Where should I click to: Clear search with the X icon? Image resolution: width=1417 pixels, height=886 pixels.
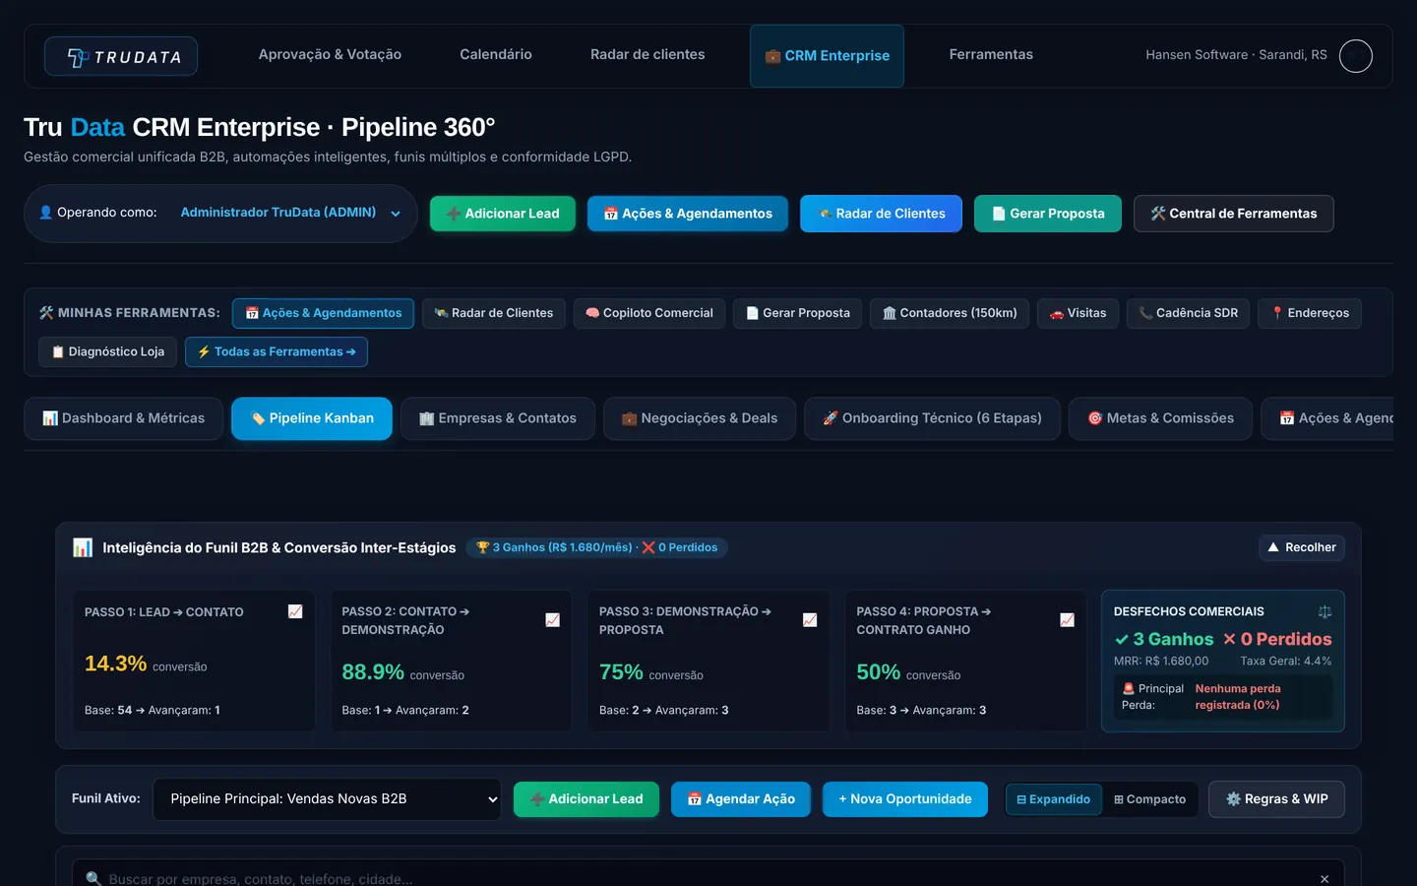tap(1325, 878)
